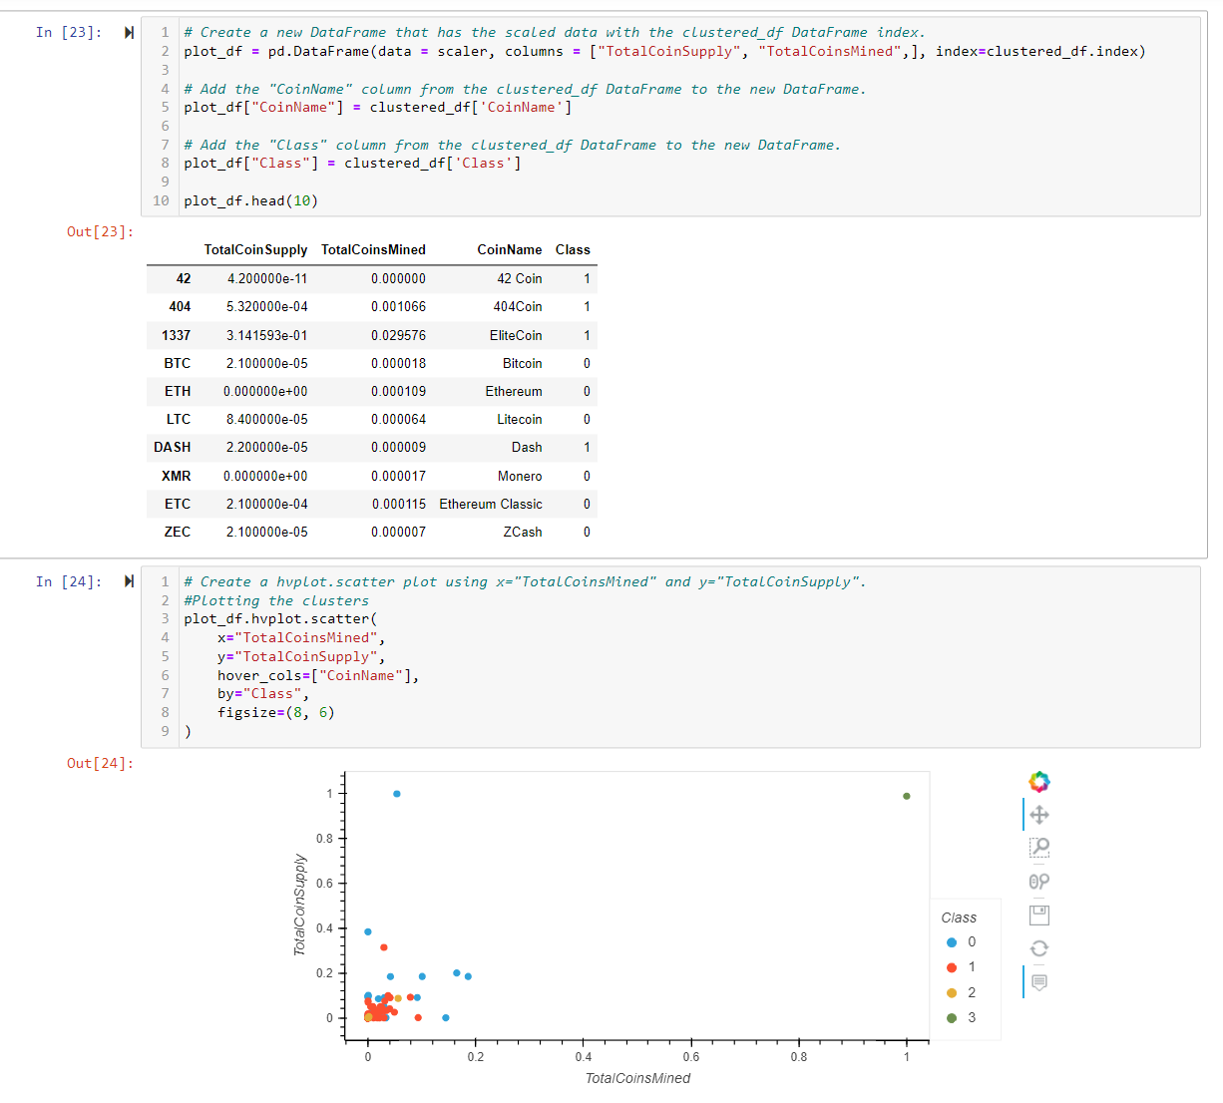Activate the Pan tool in plot toolbar
Viewport: 1223px width, 1103px height.
[x=1038, y=815]
